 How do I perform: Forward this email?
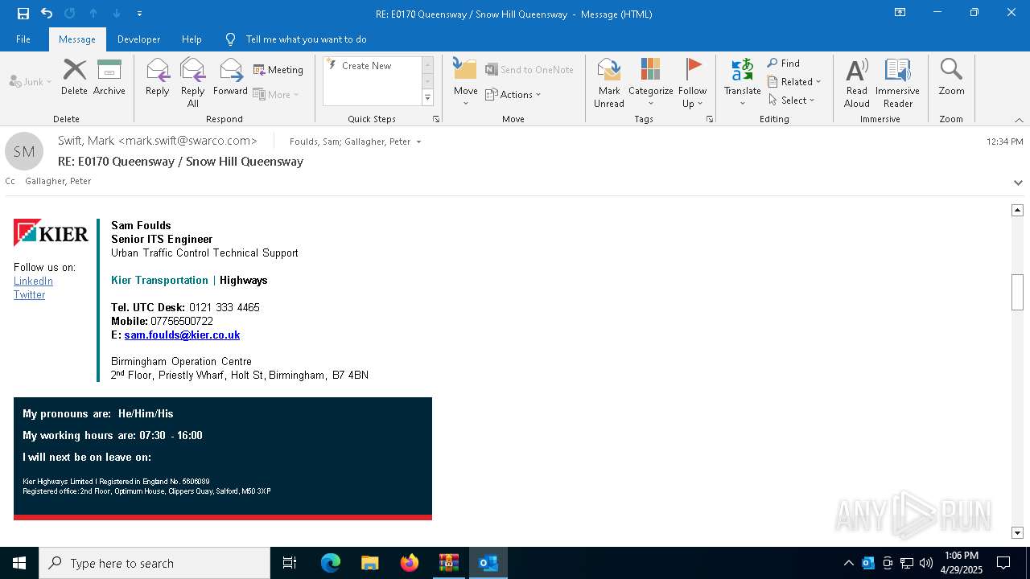[x=230, y=77]
